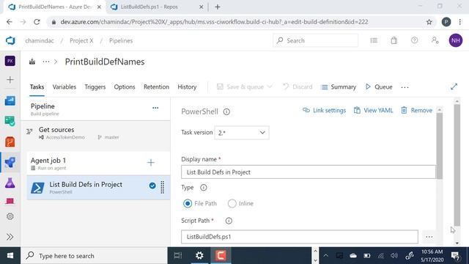The image size is (469, 264).
Task: Open Boards from left sidebar
Action: point(10,101)
